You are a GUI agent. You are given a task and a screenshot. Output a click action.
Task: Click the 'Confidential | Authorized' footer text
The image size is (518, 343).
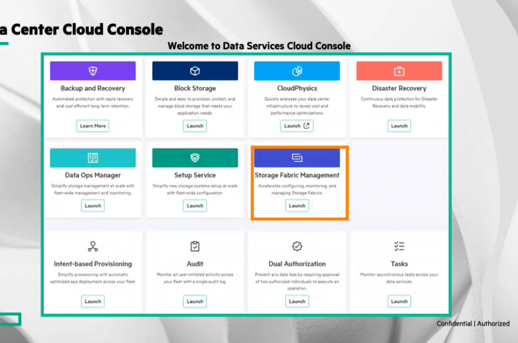tap(473, 324)
